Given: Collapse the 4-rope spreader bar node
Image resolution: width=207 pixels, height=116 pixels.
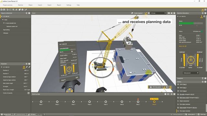Looking at the screenshot, I should tap(4, 23).
